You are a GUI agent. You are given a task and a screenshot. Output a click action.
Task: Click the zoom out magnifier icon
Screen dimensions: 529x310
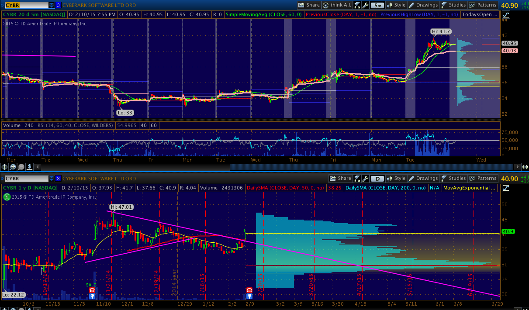point(21,167)
